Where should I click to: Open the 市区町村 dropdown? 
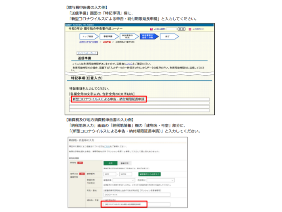click(x=162, y=180)
